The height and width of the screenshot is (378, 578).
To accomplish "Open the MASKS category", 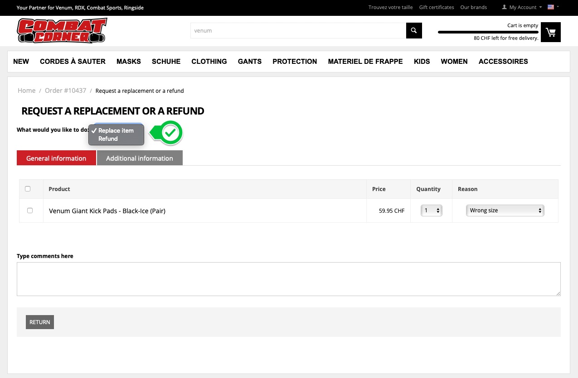I will (129, 62).
